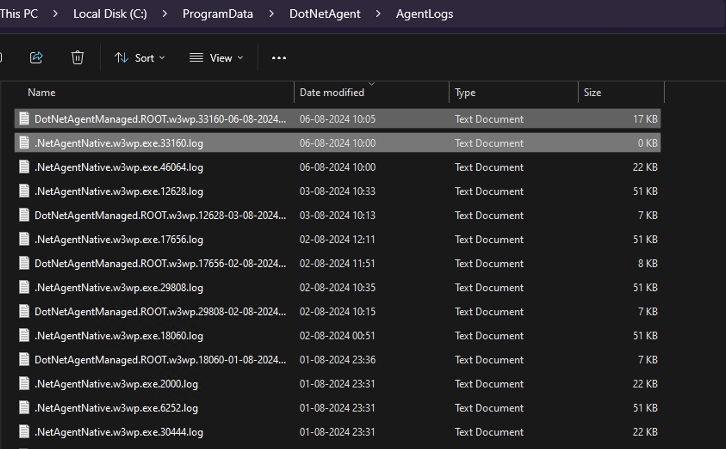The image size is (726, 449).
Task: Expand chevron after ProgramData in breadcrumb
Action: click(x=271, y=14)
